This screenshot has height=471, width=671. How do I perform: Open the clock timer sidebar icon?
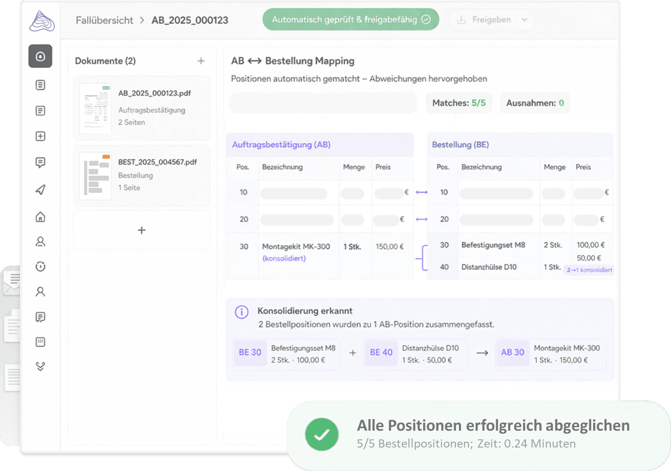coord(40,266)
